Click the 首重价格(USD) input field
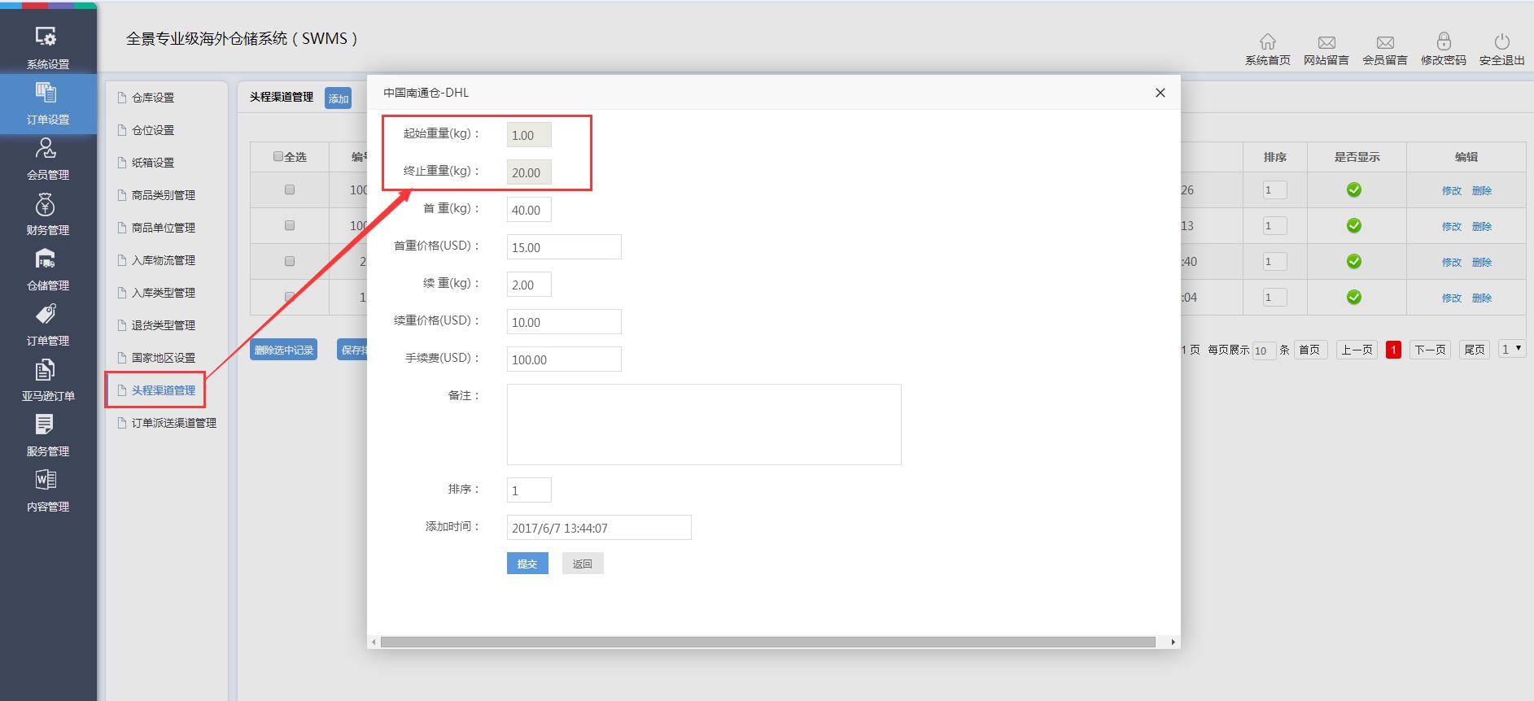 click(x=564, y=247)
